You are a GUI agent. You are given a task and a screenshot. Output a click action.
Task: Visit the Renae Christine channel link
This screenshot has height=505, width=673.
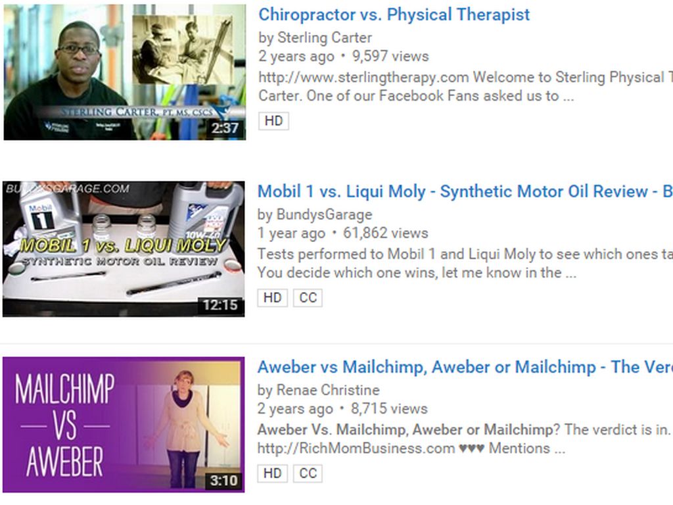pos(328,390)
